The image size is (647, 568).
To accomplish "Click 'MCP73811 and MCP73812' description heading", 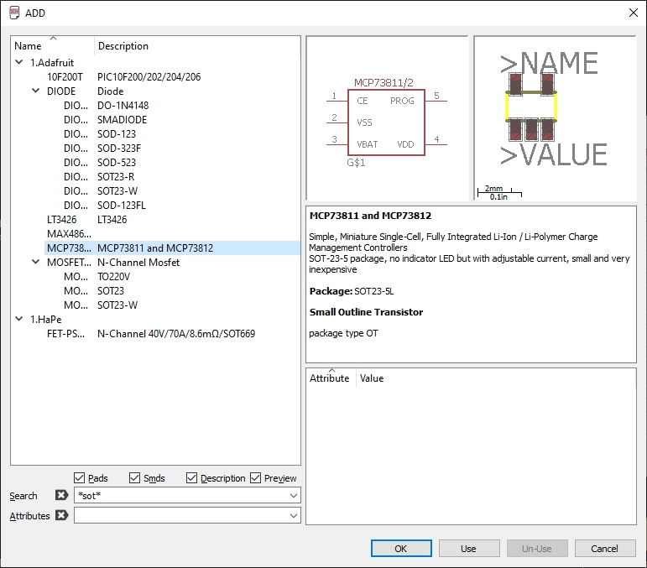I will (371, 216).
